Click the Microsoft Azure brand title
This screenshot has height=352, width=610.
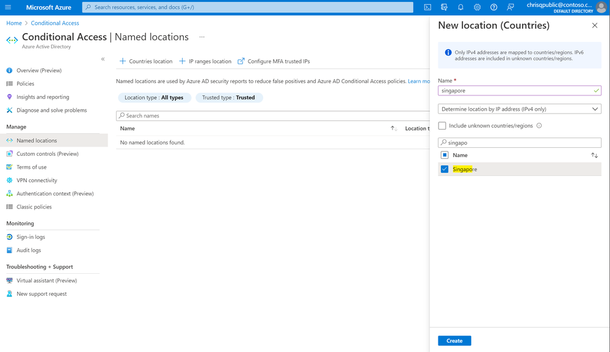tap(49, 7)
